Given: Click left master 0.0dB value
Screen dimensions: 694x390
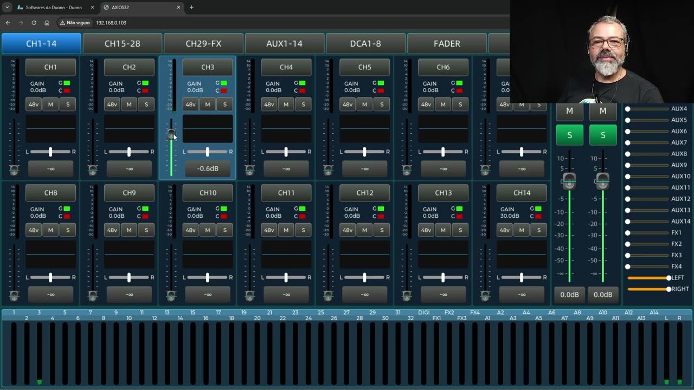Looking at the screenshot, I should 569,295.
